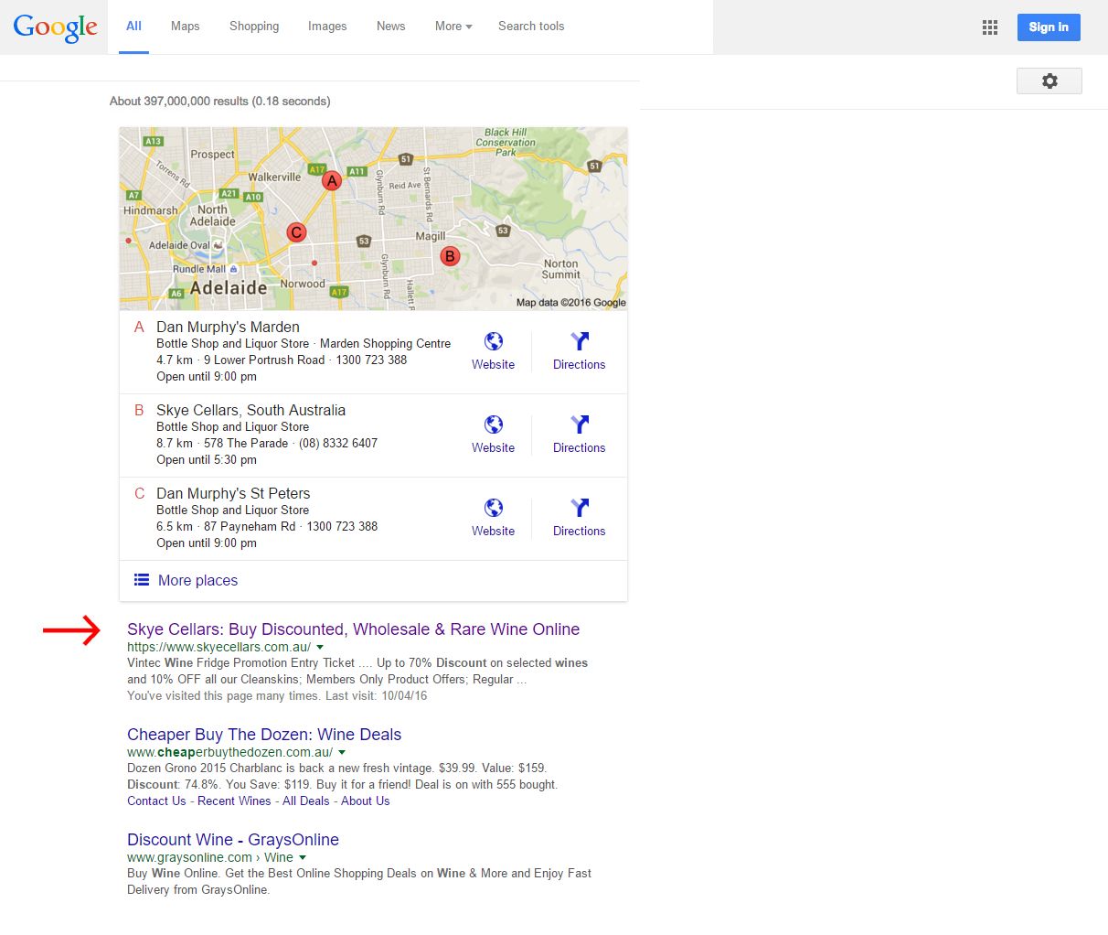Image resolution: width=1108 pixels, height=935 pixels.
Task: Click the Sign in button
Action: tap(1048, 27)
